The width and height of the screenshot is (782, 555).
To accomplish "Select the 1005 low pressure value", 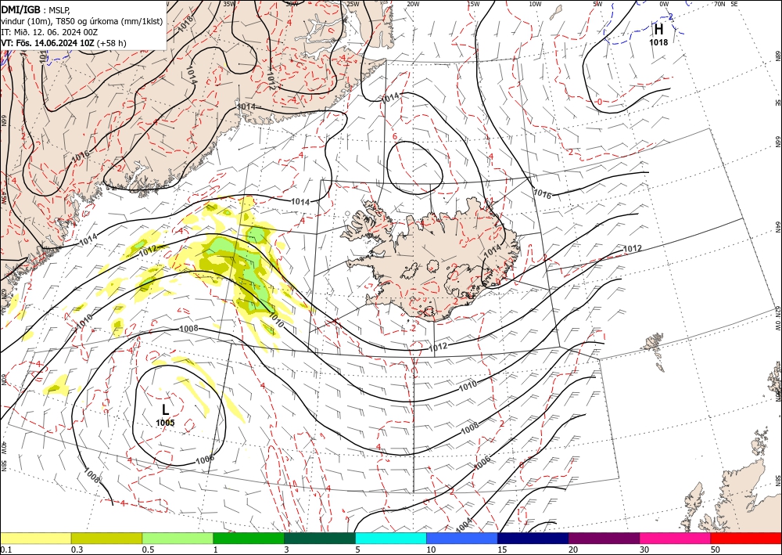I will point(165,423).
